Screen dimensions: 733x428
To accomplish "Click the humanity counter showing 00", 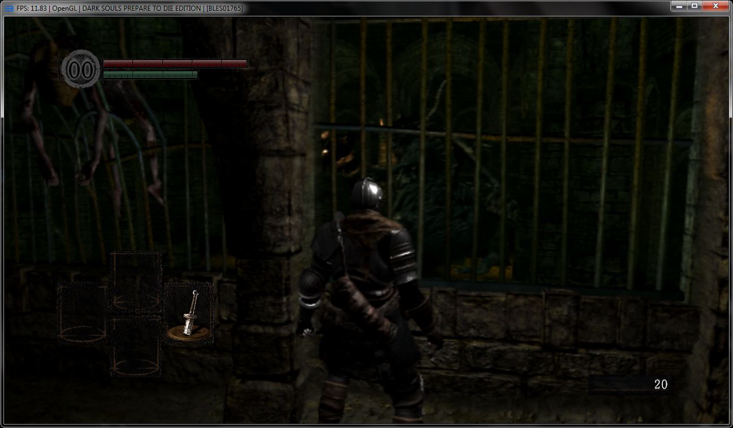I will [x=81, y=70].
